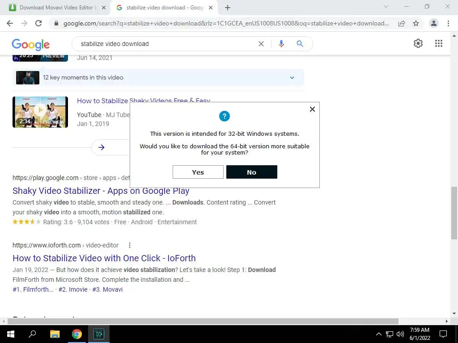This screenshot has height=343, width=458.
Task: Click the arrow to view more videos
Action: (102, 147)
